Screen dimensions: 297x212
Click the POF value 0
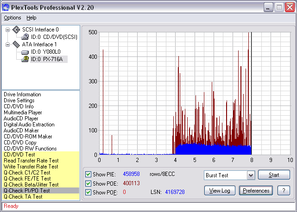tap(124, 192)
